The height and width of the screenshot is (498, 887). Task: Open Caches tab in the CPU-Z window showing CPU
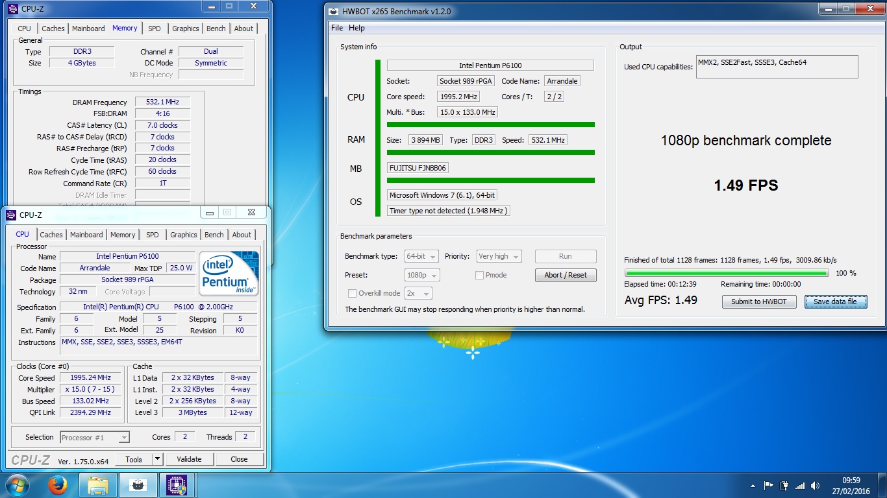pyautogui.click(x=51, y=235)
